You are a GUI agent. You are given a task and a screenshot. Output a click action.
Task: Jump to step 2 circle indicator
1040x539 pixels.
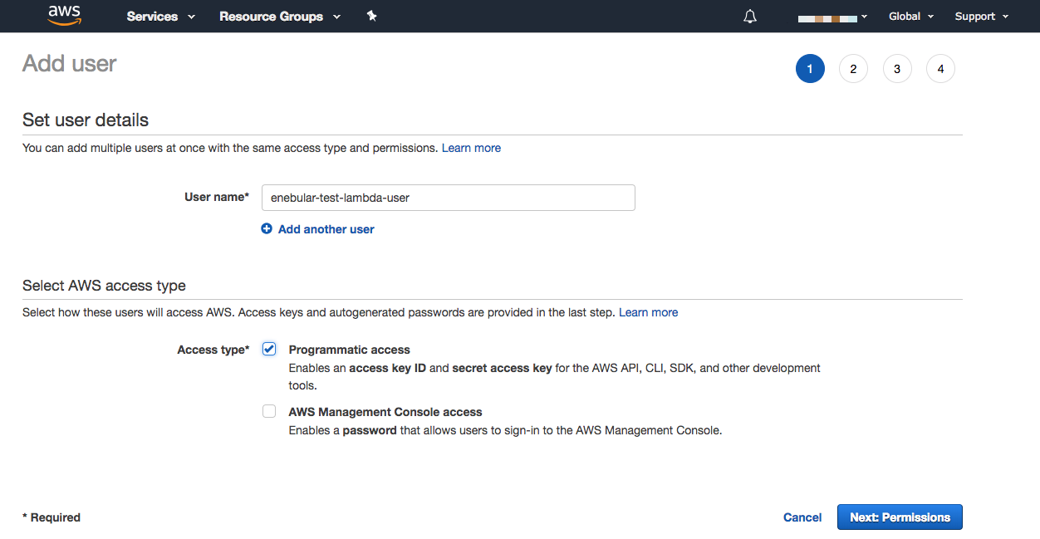(x=853, y=69)
